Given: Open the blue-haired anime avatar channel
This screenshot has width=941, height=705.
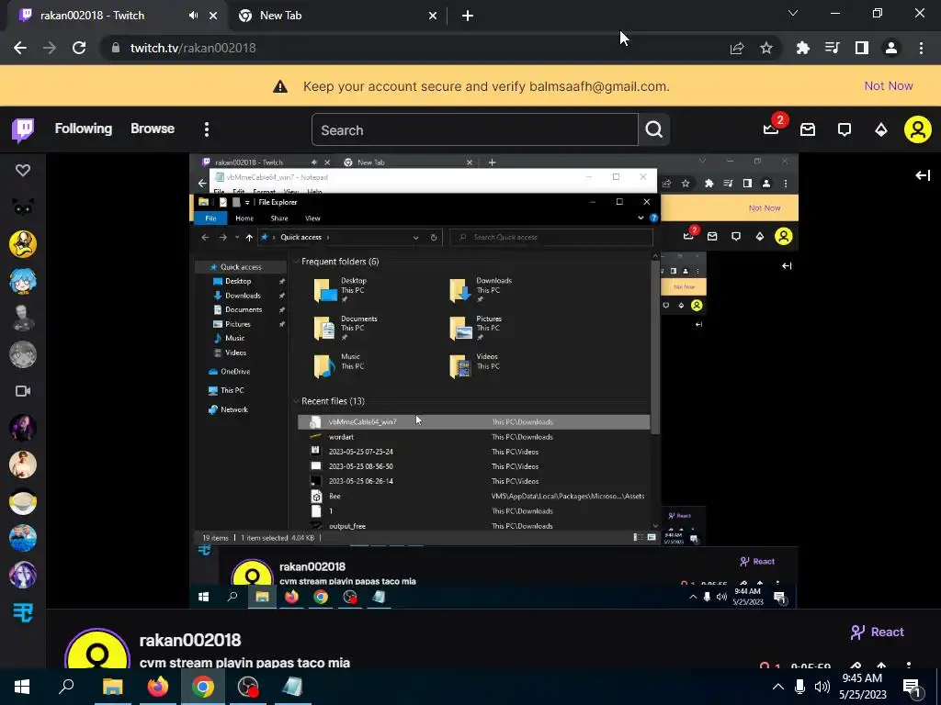Looking at the screenshot, I should coord(23,281).
